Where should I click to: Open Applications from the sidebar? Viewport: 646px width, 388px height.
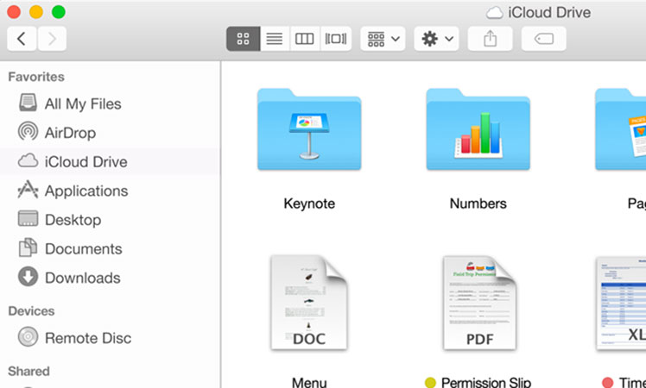pos(85,191)
